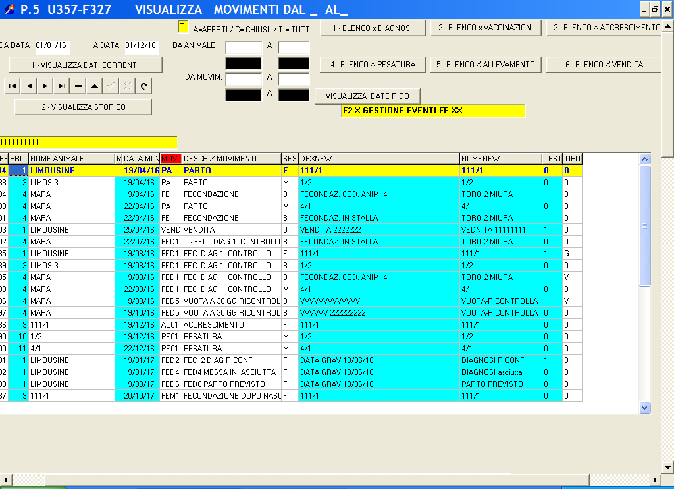The height and width of the screenshot is (489, 674).
Task: Click window horizontal scrollbar right arrow
Action: pos(655,480)
